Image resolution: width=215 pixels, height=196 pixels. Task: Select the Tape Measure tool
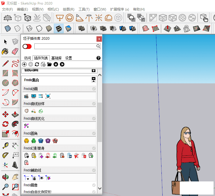pyautogui.click(x=5, y=146)
